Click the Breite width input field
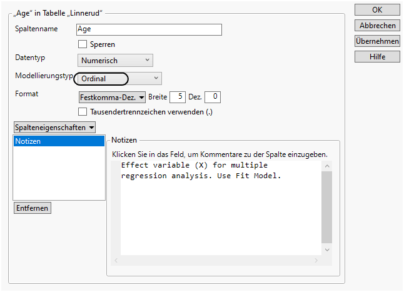 (x=178, y=97)
